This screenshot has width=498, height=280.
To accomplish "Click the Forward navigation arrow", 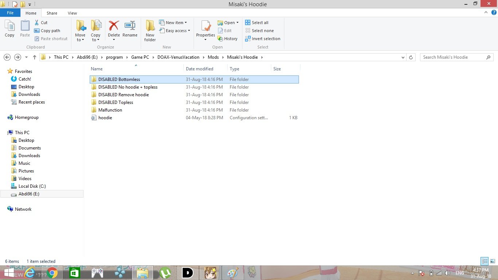I will [x=17, y=57].
